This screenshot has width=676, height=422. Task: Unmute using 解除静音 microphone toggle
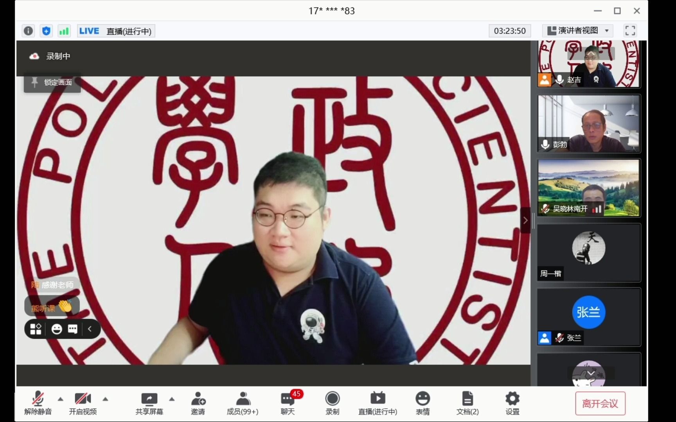pos(38,403)
